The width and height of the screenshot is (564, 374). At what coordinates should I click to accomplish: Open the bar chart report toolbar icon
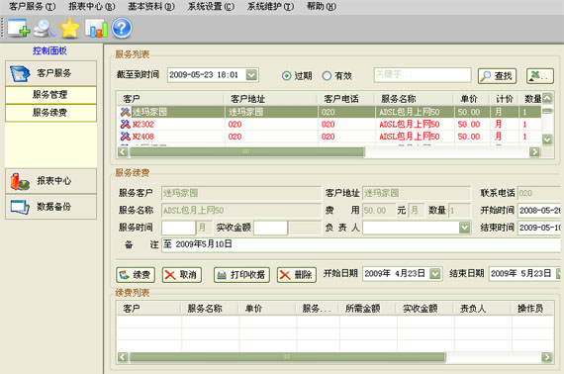pos(96,29)
